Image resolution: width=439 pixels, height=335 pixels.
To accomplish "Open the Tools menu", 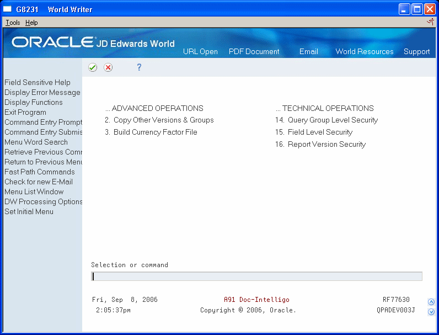I will [13, 23].
